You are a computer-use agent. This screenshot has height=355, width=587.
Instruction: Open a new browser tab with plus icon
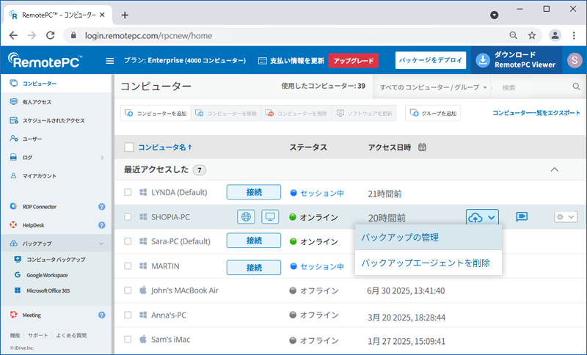(x=125, y=15)
